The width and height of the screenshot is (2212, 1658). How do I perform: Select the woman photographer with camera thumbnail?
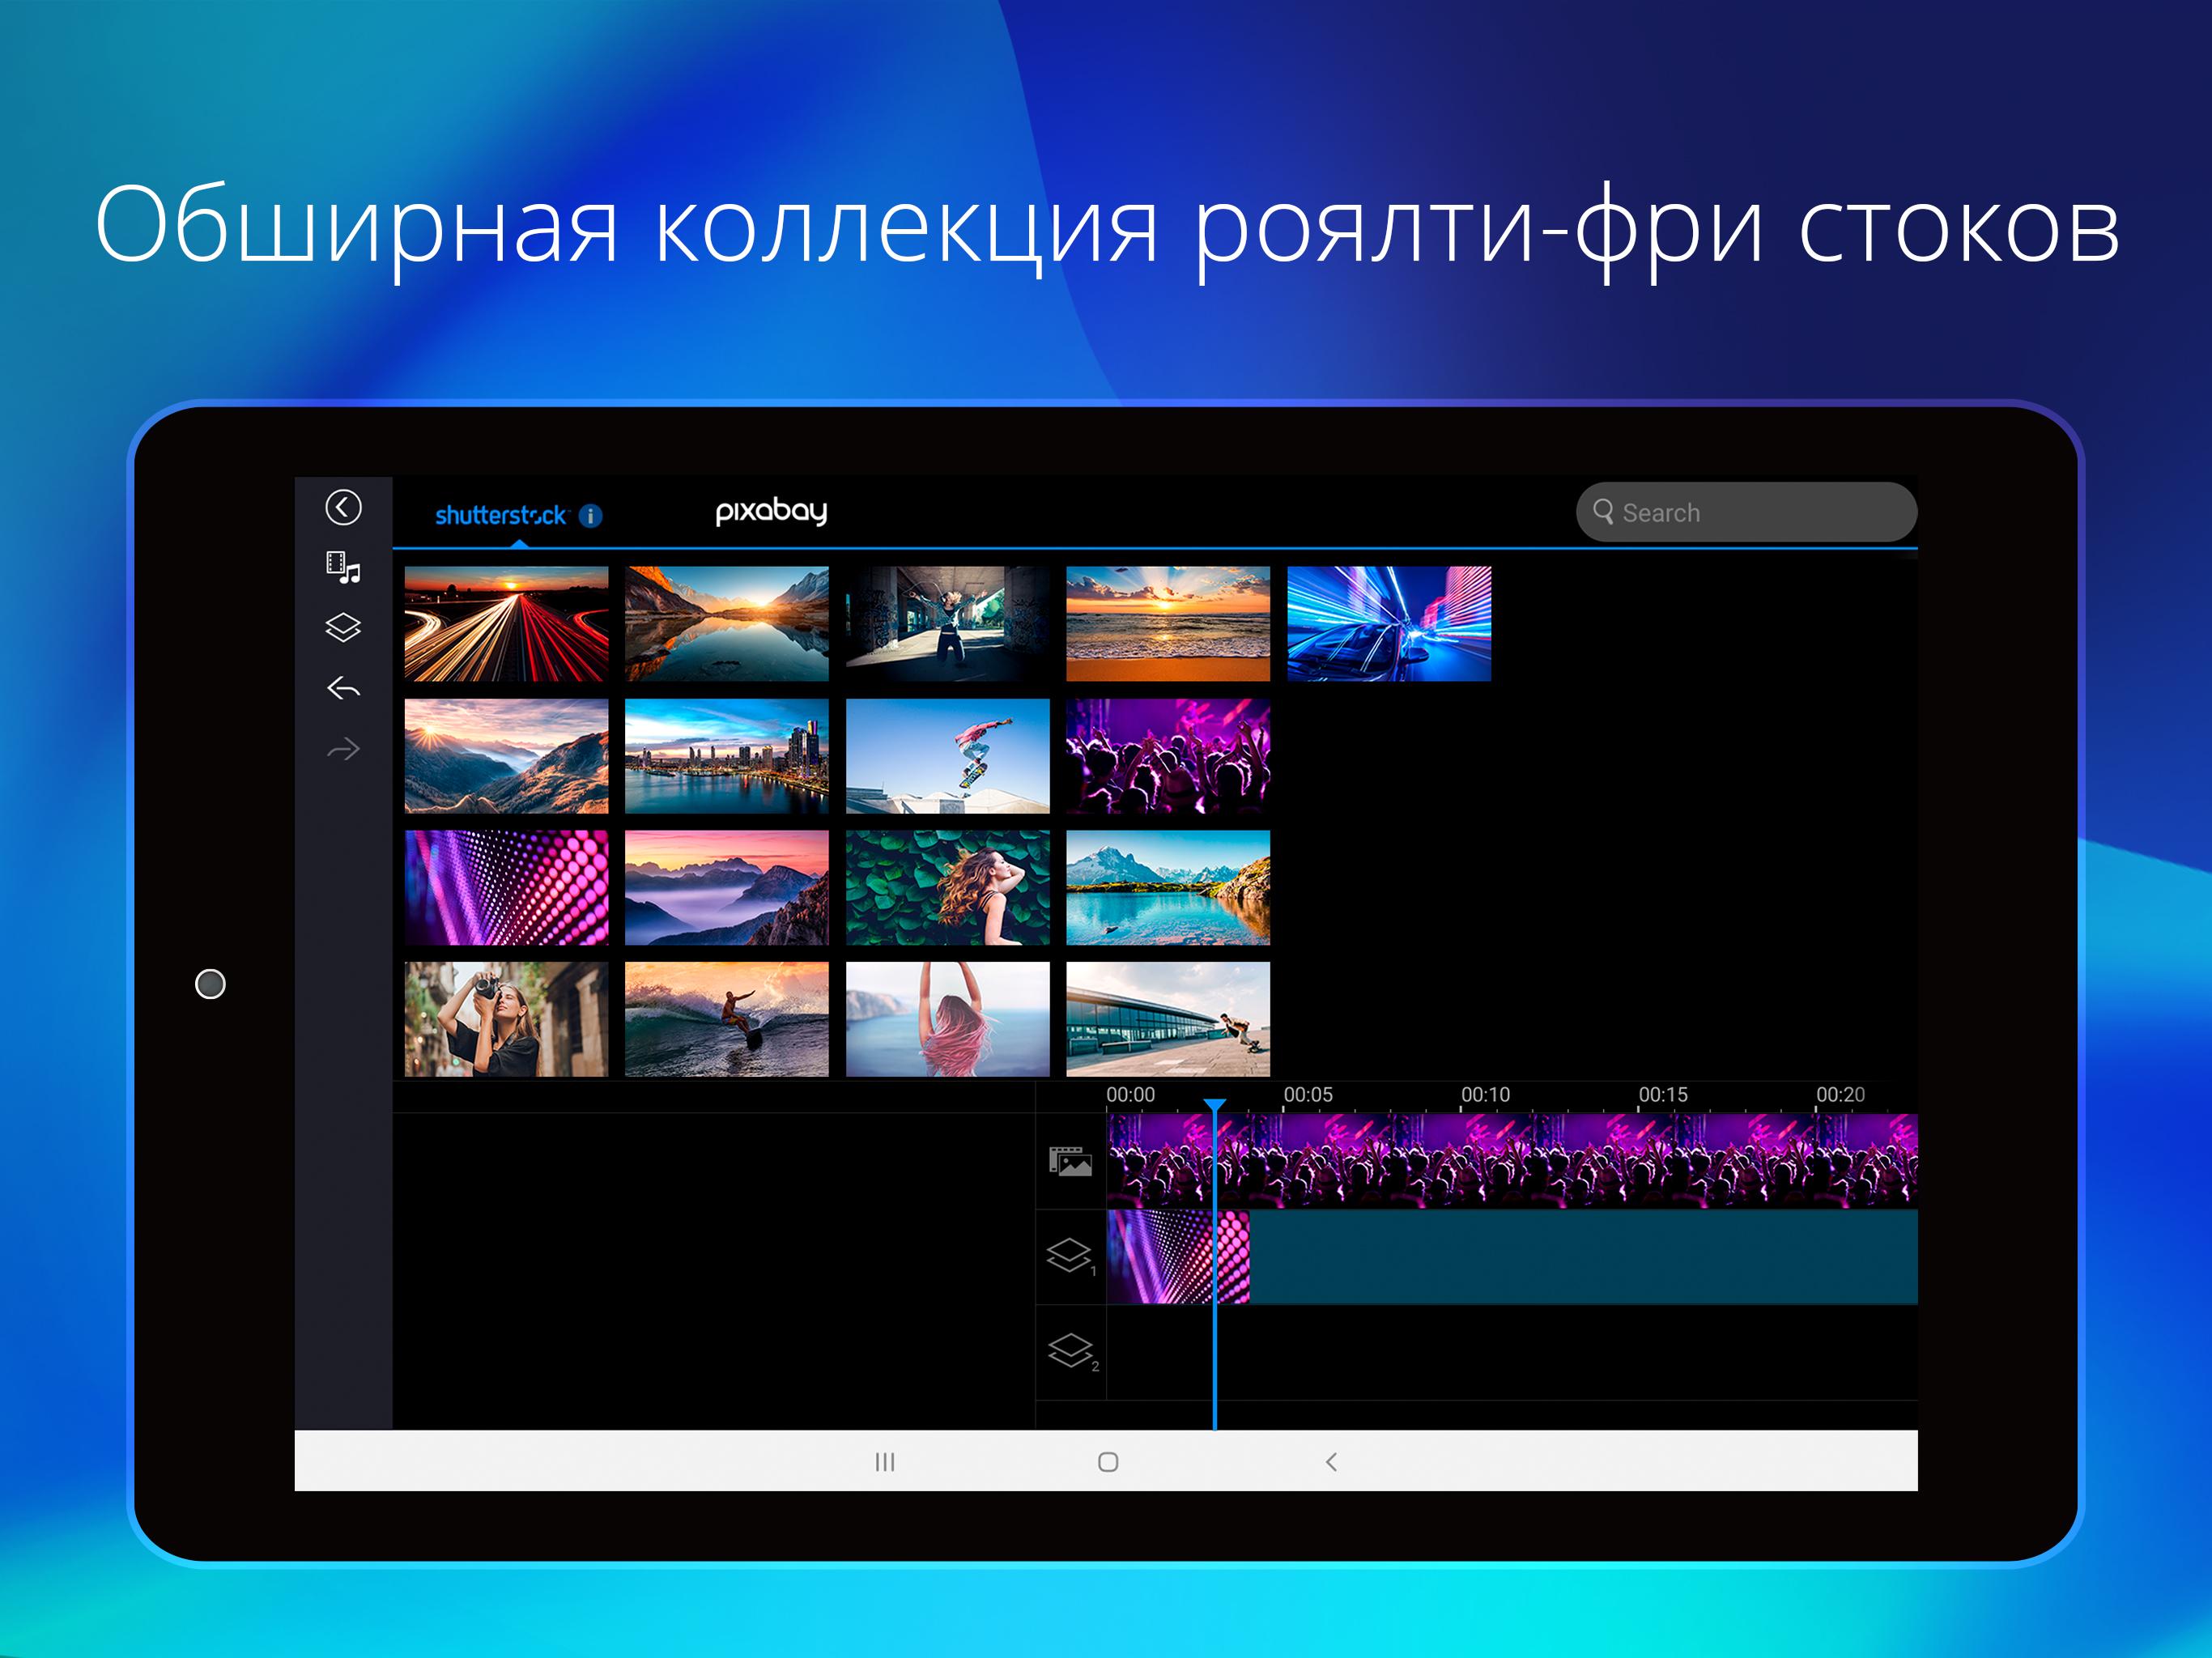pyautogui.click(x=506, y=1019)
